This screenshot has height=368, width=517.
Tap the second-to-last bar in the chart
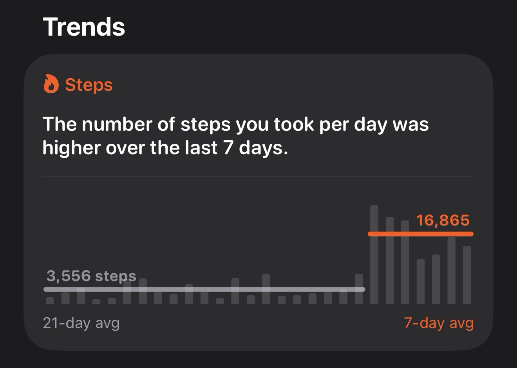pyautogui.click(x=451, y=270)
